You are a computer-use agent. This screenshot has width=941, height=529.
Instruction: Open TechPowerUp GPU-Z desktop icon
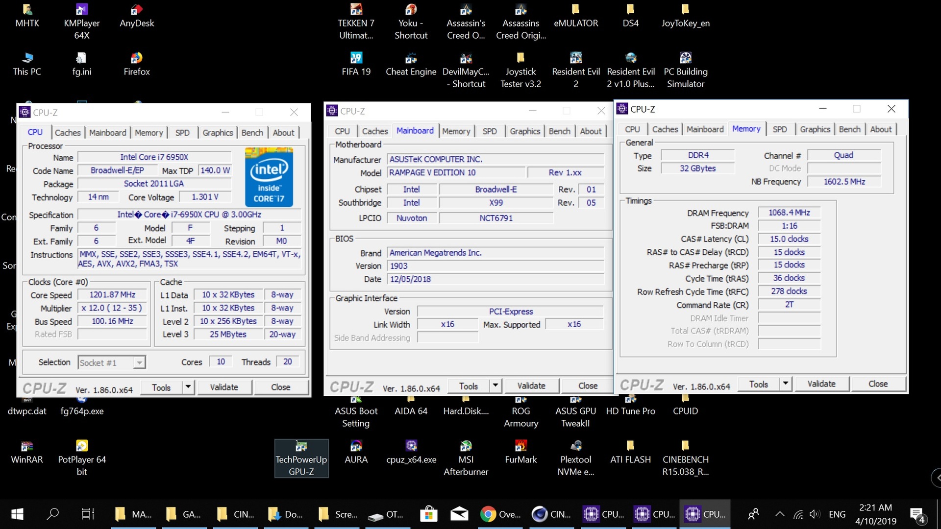click(x=301, y=458)
